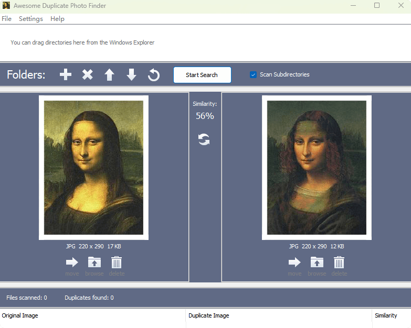Move folder up with the up arrow

[x=109, y=75]
